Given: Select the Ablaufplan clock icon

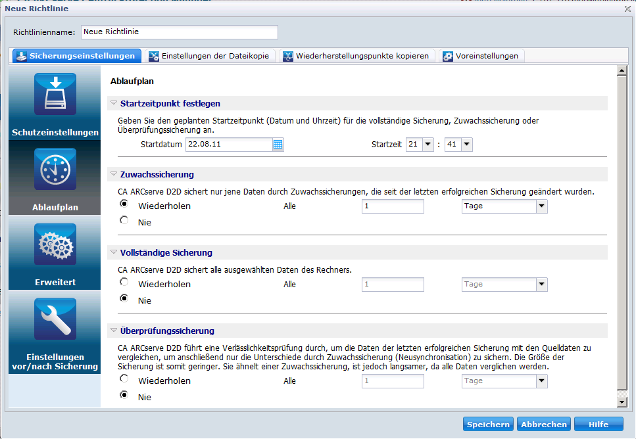Looking at the screenshot, I should pyautogui.click(x=55, y=170).
